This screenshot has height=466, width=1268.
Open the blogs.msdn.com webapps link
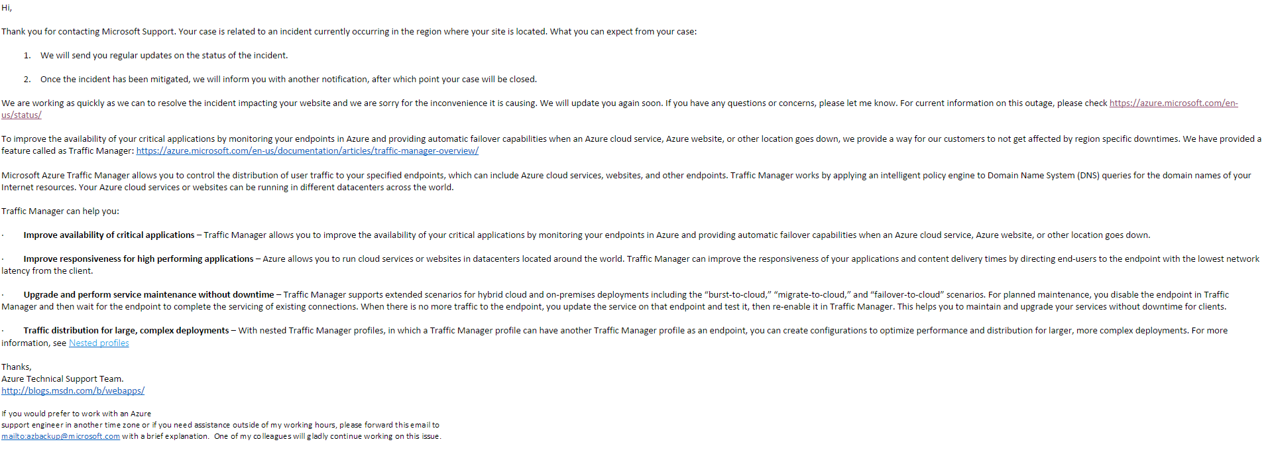(73, 391)
